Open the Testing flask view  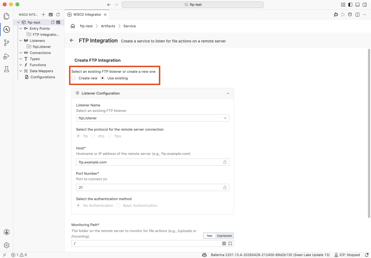point(7,69)
